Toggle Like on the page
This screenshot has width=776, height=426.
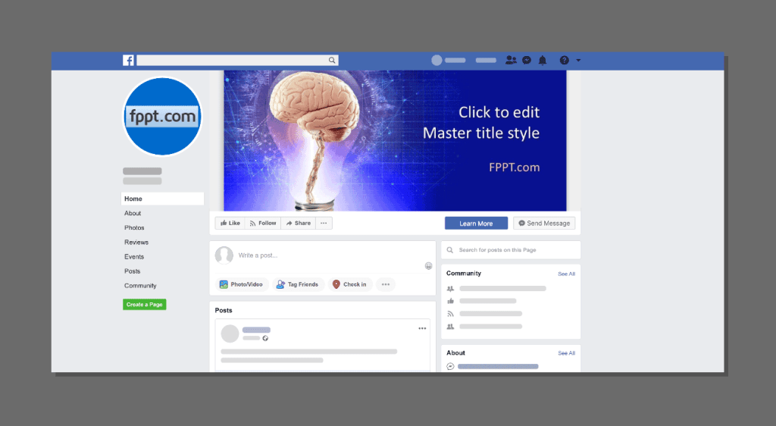230,223
